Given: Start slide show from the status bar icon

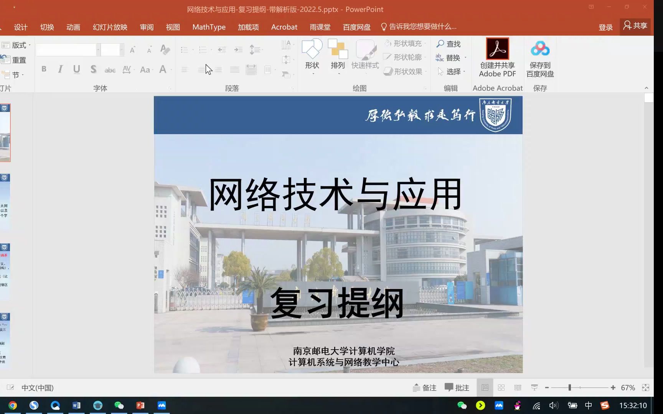Looking at the screenshot, I should point(534,388).
